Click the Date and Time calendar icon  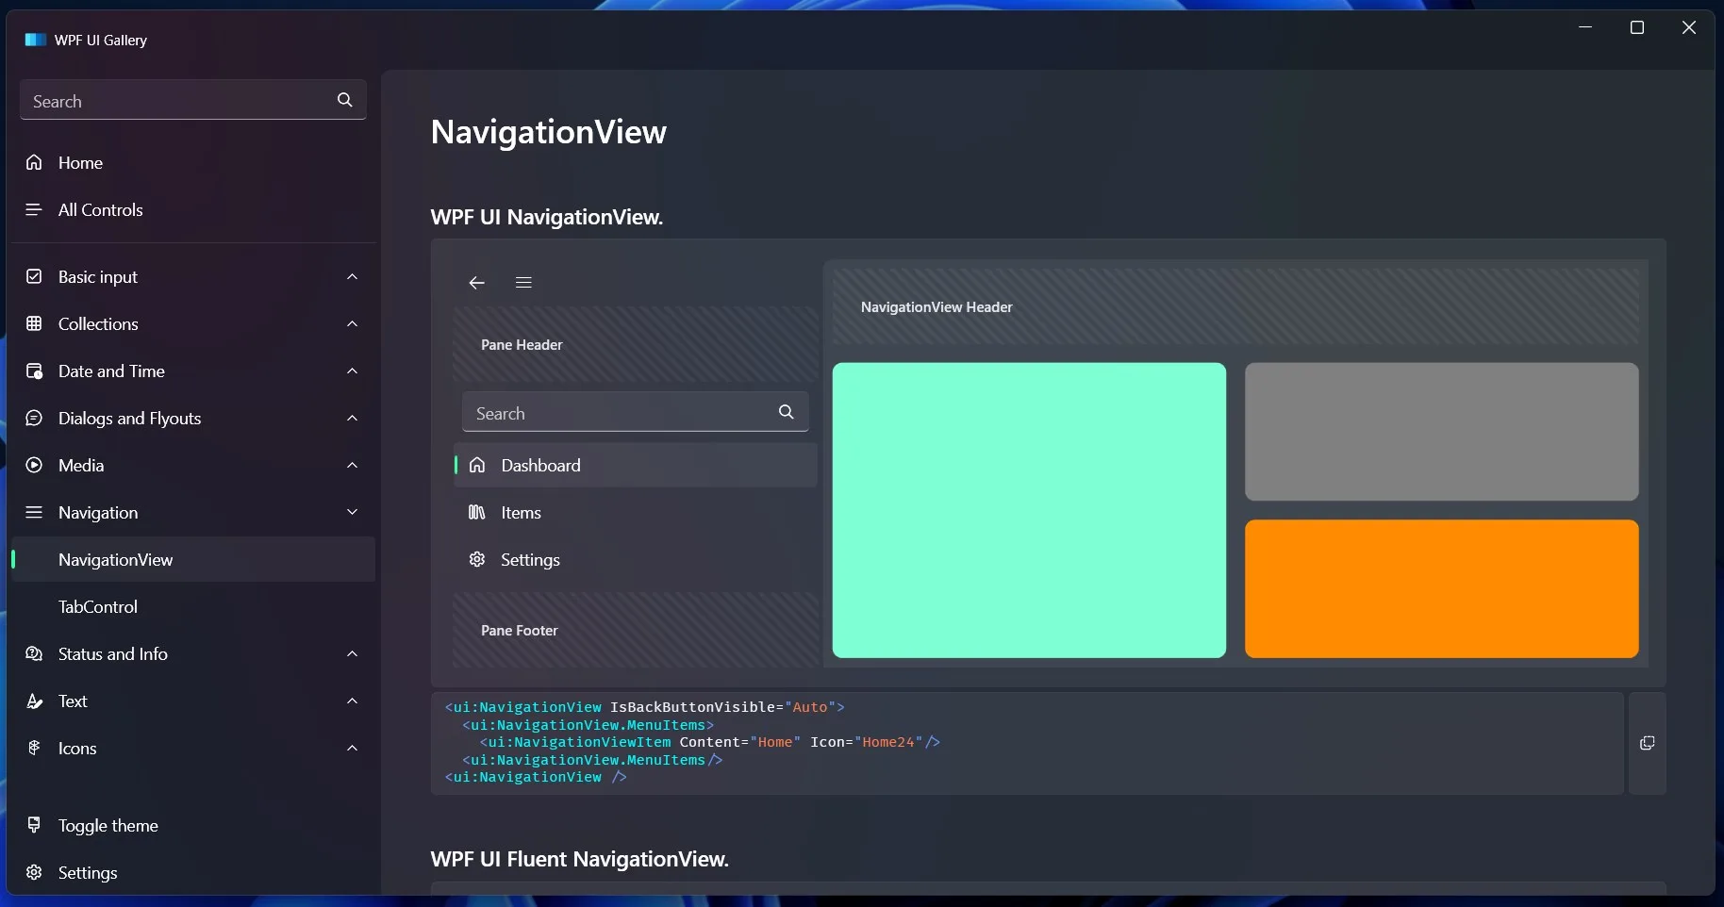click(34, 371)
